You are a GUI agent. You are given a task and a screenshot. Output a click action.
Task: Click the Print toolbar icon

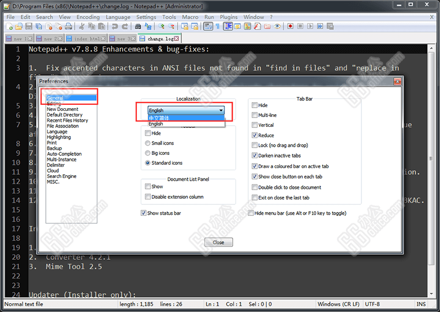pos(68,26)
